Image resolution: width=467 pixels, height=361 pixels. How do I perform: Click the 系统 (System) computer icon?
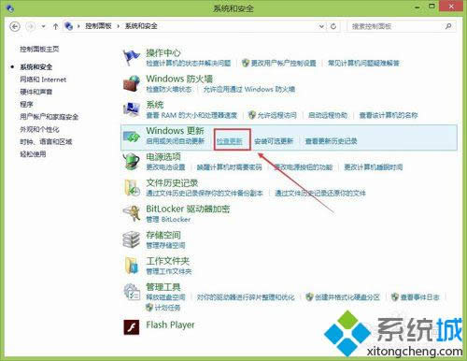132,109
